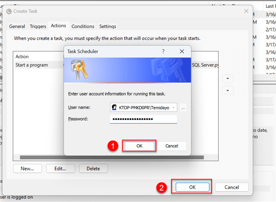This screenshot has width=276, height=202.
Task: Click the horizontal scrollbar in actions list
Action: (x=112, y=157)
